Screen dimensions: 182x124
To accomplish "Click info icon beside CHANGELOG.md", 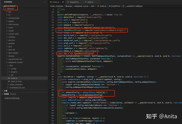I will (8, 88).
